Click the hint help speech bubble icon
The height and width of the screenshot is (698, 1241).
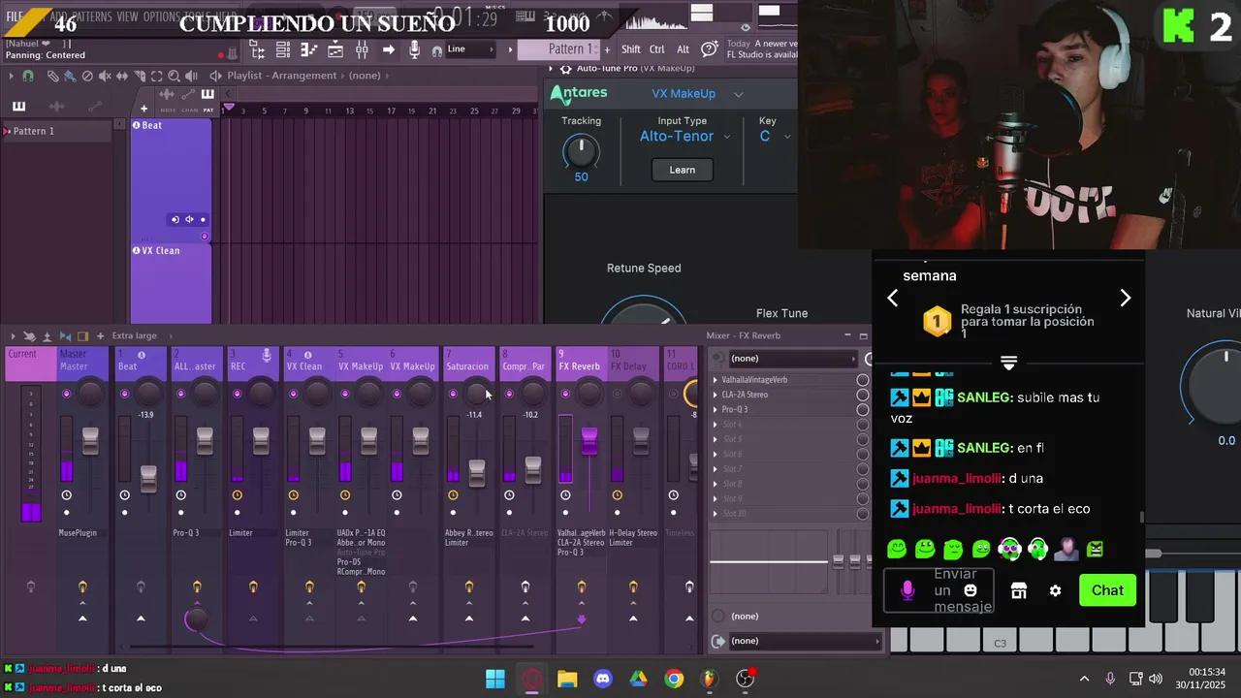click(710, 48)
